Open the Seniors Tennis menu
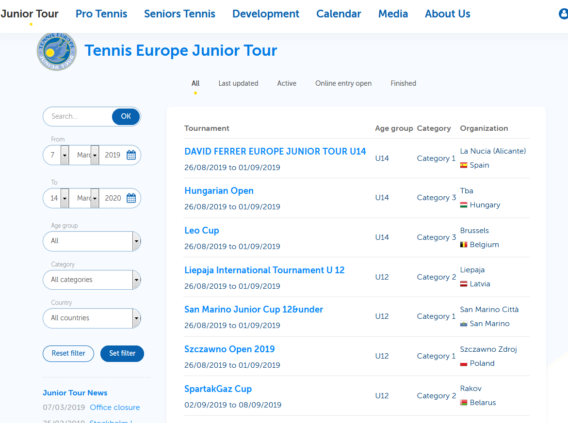 click(179, 14)
